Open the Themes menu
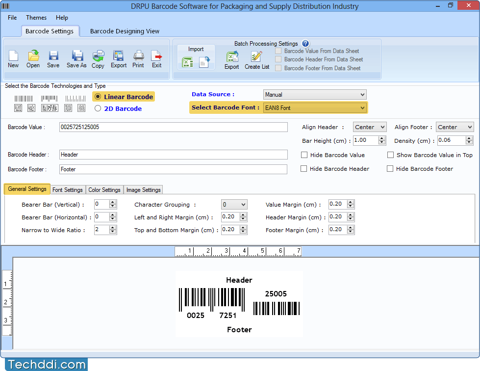Viewport: 480px width, 371px height. pos(36,18)
